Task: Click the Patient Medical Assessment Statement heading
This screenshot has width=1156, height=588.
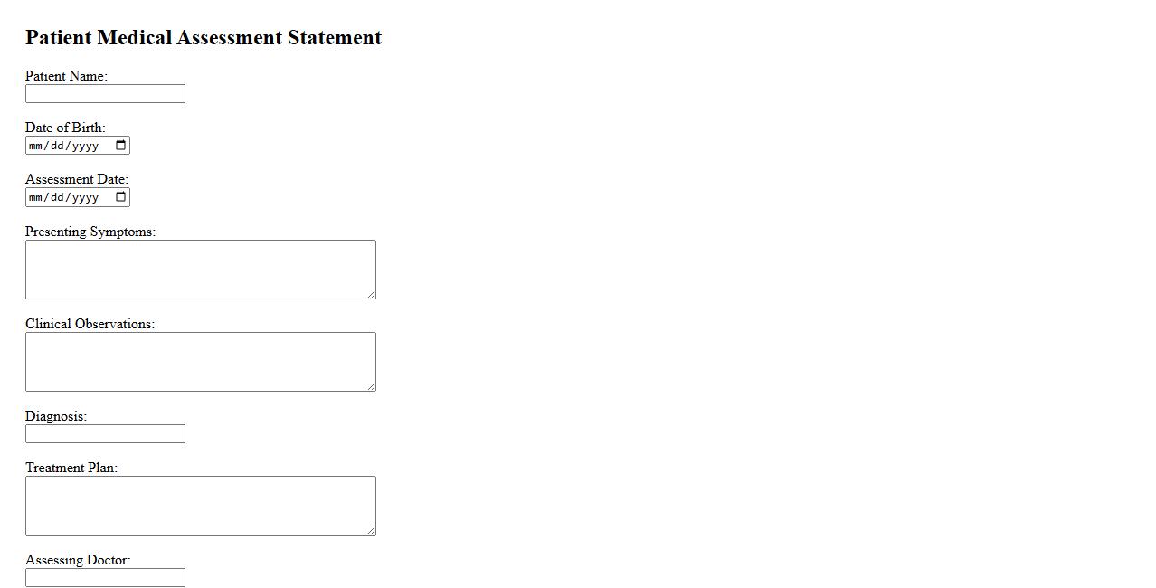Action: tap(204, 38)
